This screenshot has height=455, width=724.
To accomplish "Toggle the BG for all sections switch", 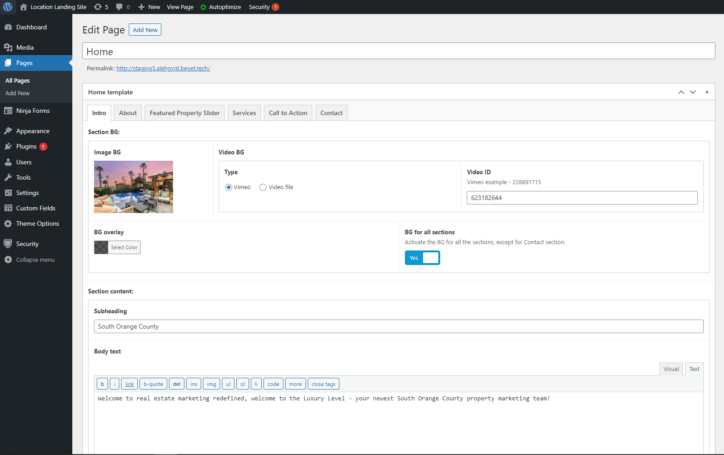I will point(422,258).
